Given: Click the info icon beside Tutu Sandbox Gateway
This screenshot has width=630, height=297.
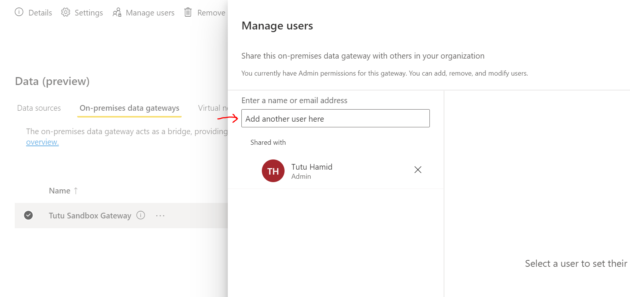Looking at the screenshot, I should [141, 215].
